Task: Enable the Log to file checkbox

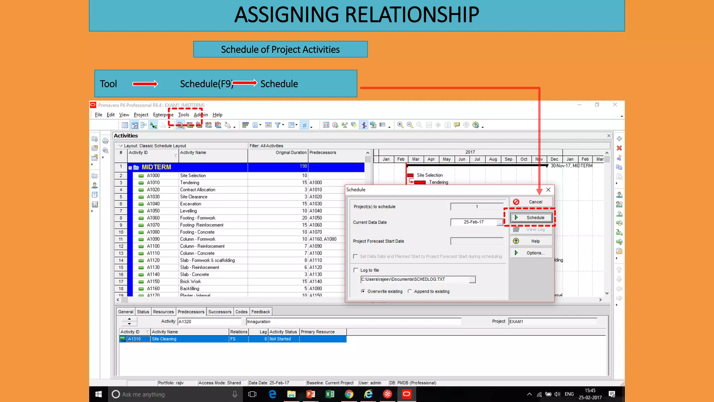Action: tap(356, 270)
